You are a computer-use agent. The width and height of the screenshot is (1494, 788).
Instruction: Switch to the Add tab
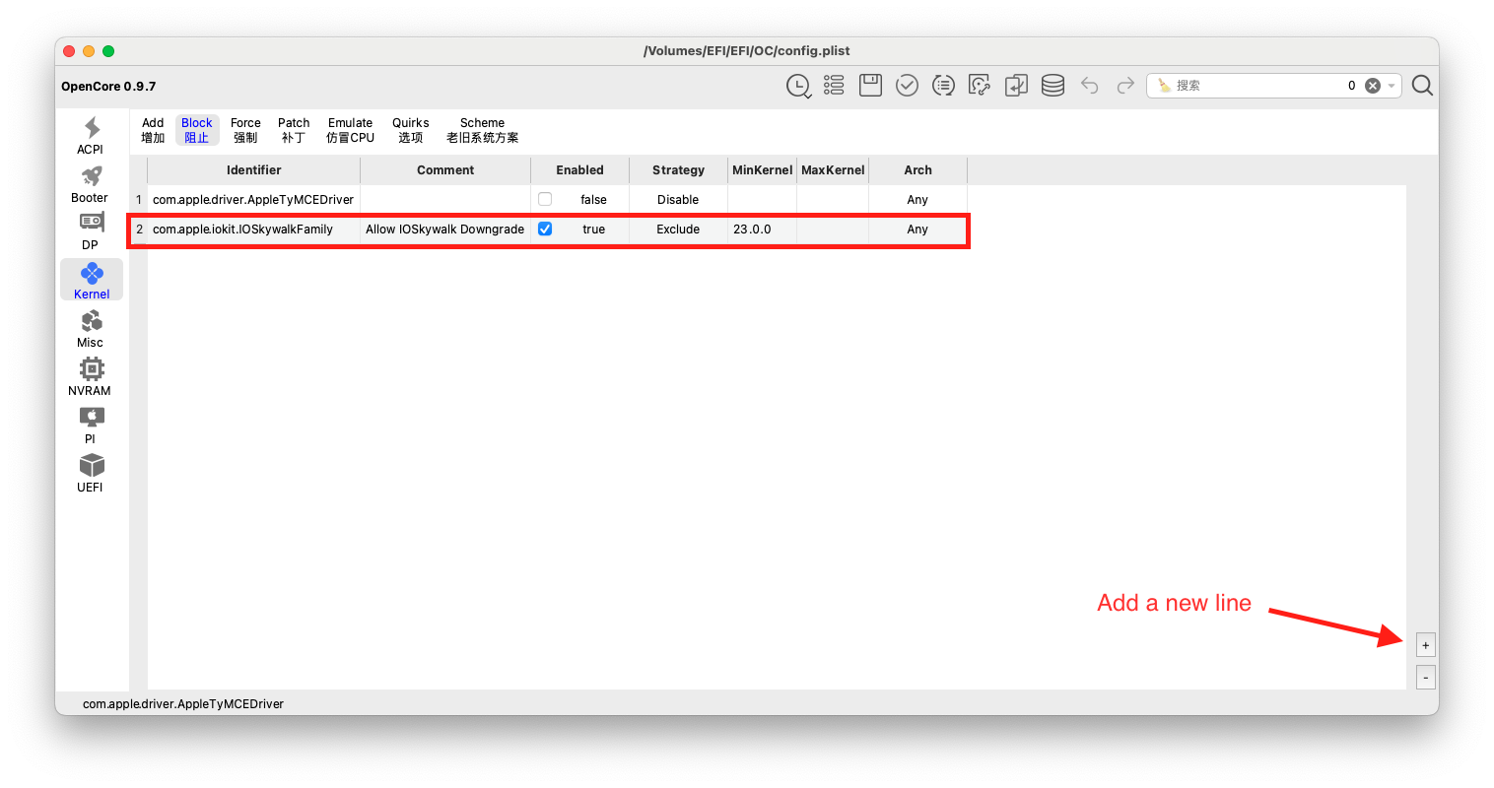coord(153,130)
